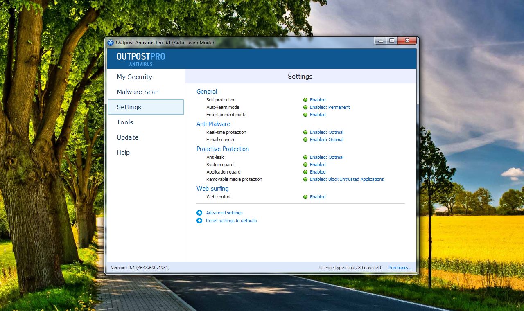Close the Outpost Antivirus Pro window

(x=407, y=41)
